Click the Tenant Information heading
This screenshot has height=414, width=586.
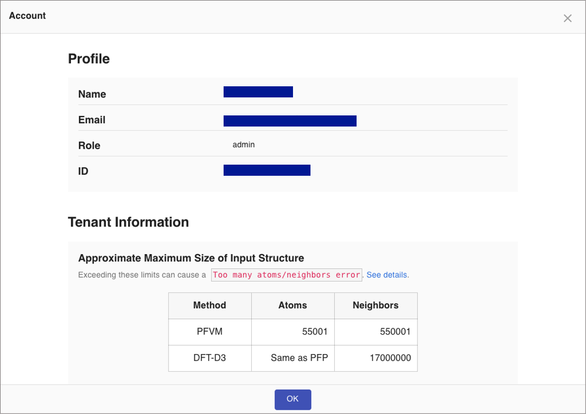tap(128, 222)
